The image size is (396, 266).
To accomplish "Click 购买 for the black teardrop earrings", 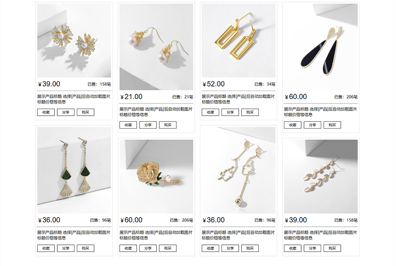I will tap(332, 125).
